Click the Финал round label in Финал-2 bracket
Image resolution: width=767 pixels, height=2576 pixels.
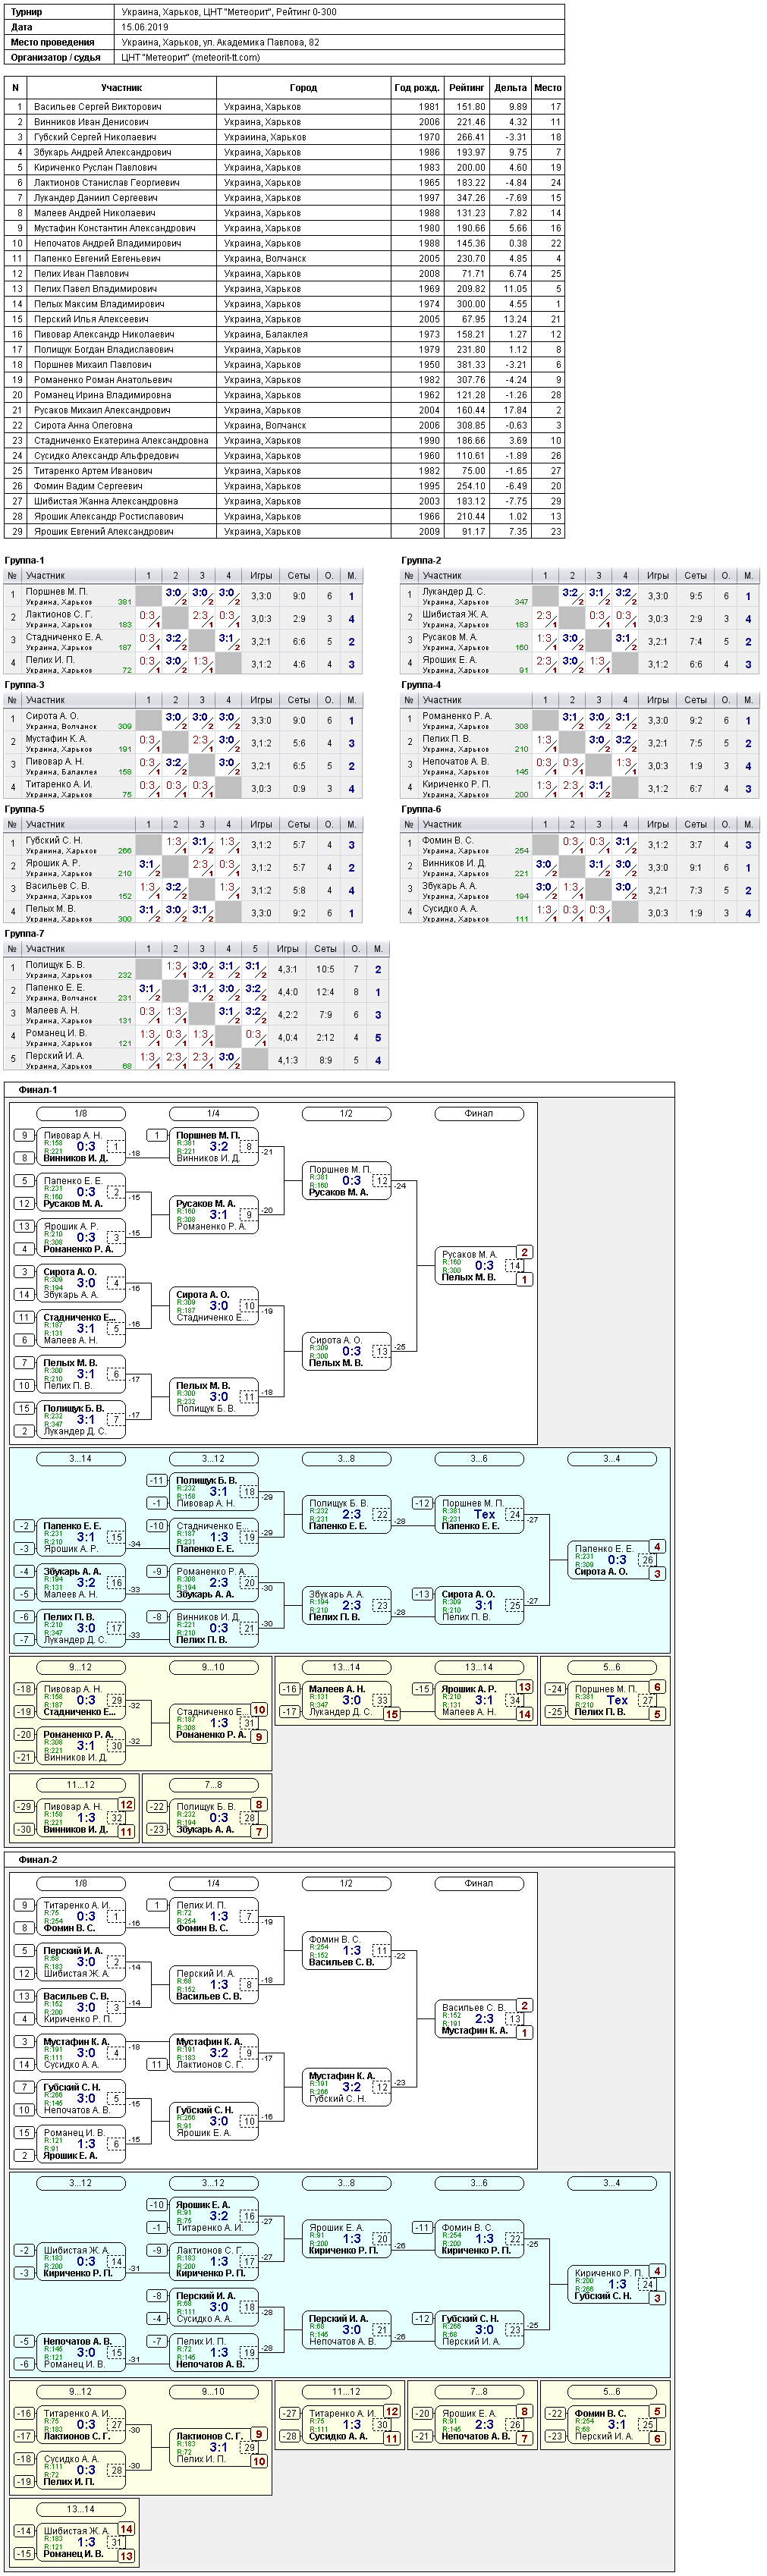click(x=478, y=1883)
